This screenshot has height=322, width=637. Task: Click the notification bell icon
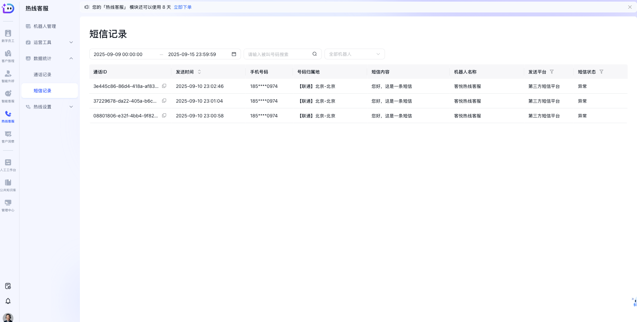pos(8,301)
